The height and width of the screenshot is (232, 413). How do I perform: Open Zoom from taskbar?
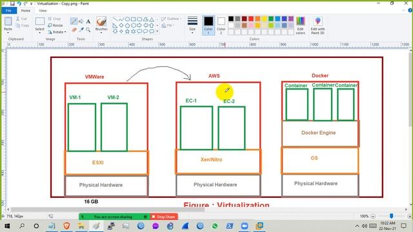[245, 226]
